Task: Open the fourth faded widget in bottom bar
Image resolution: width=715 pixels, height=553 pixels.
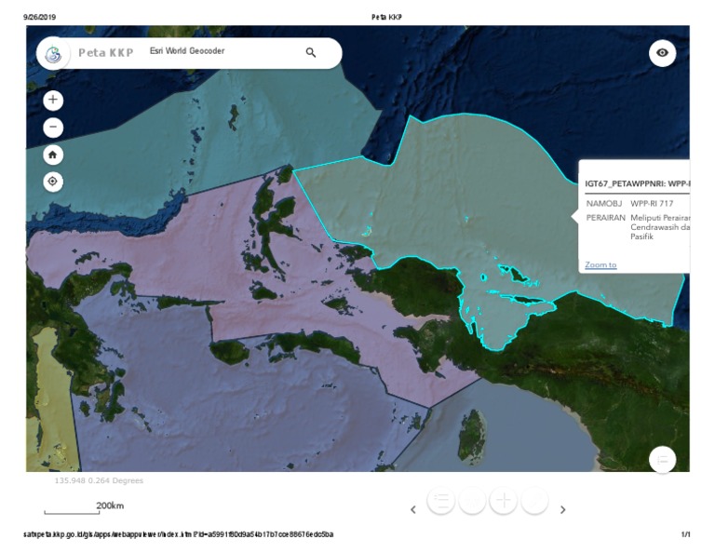Action: point(534,500)
